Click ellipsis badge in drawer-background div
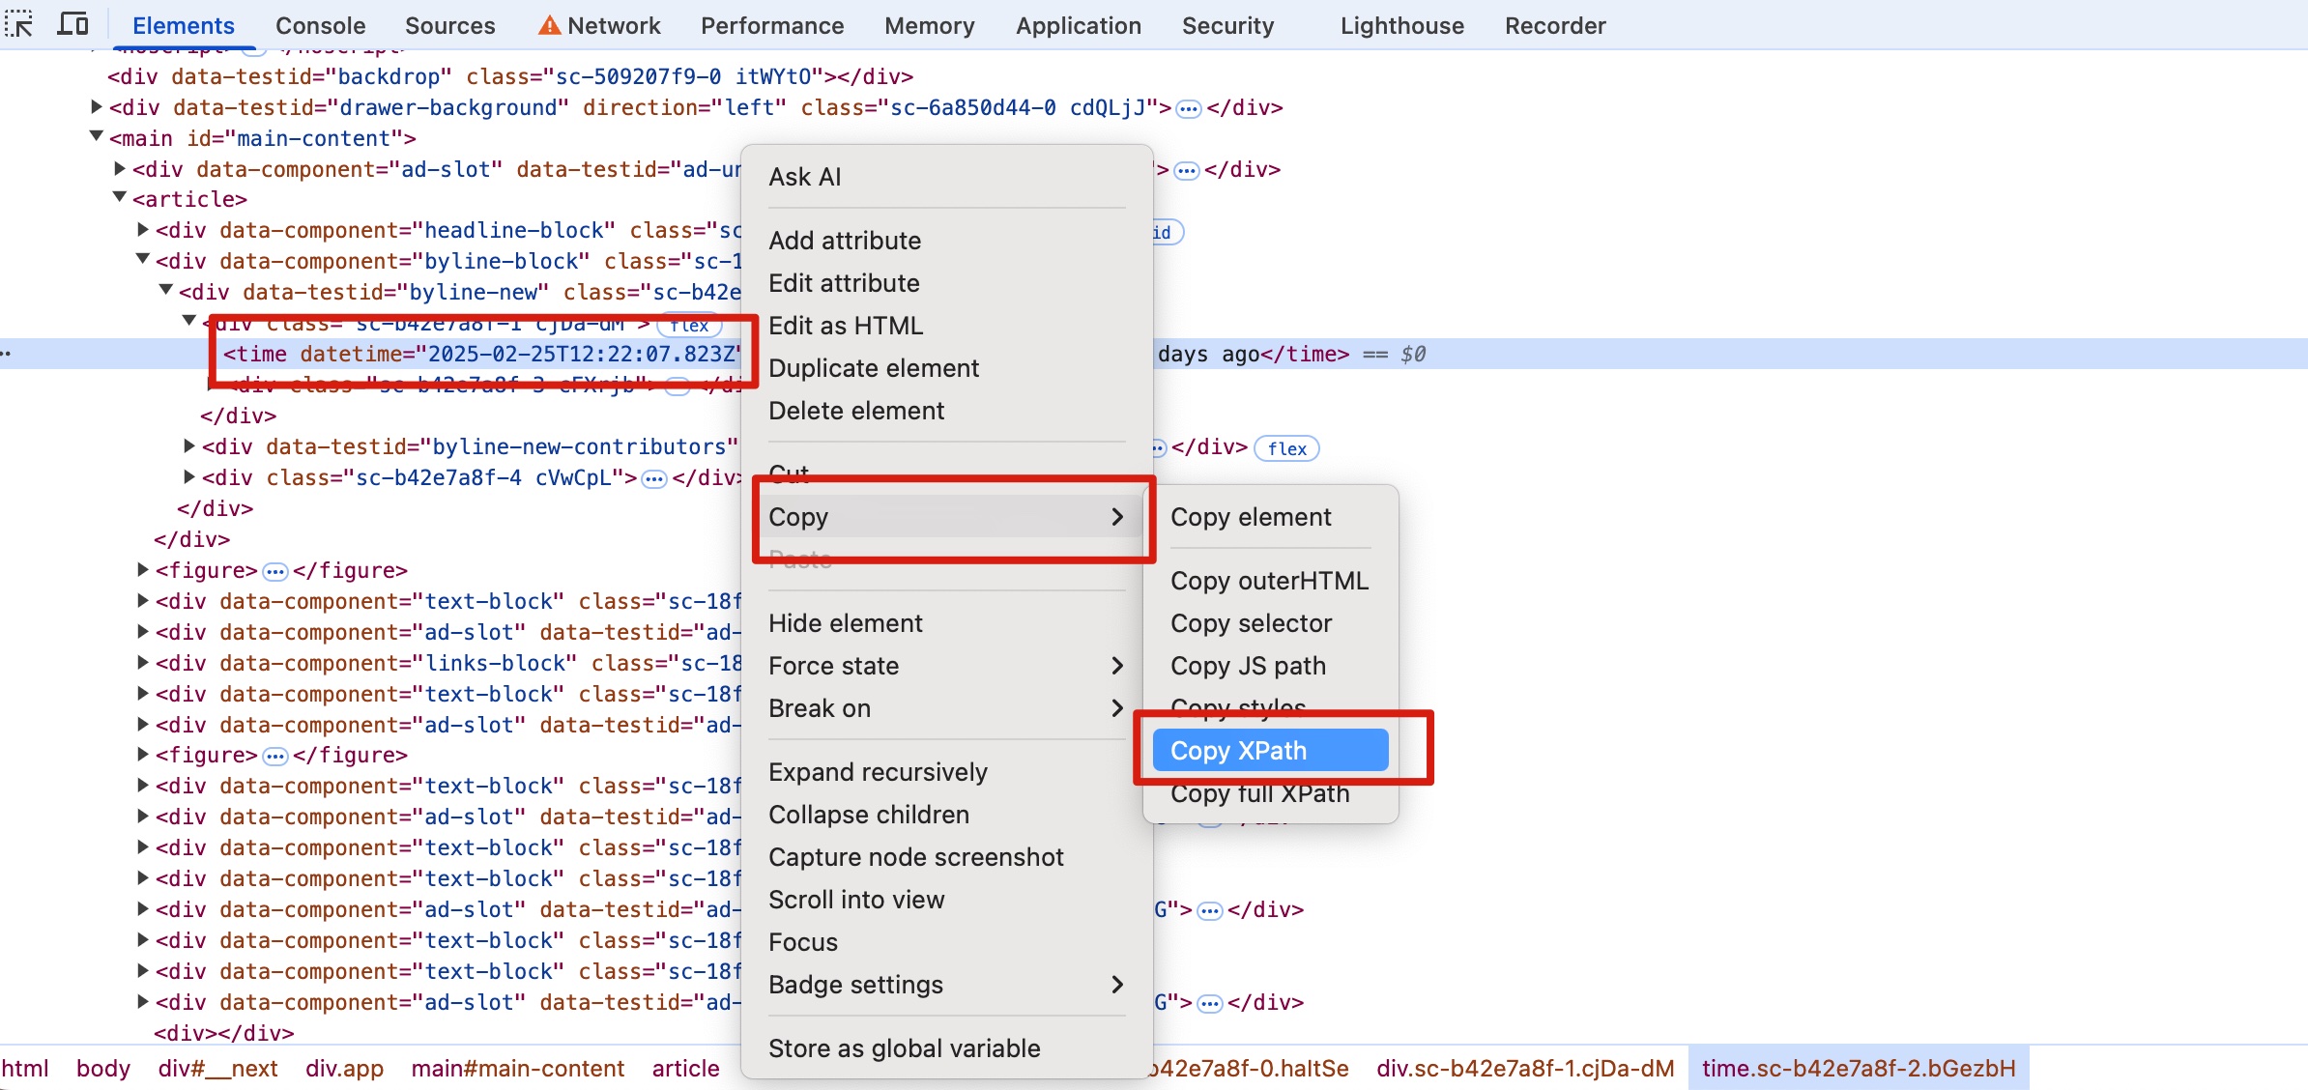 [1189, 108]
